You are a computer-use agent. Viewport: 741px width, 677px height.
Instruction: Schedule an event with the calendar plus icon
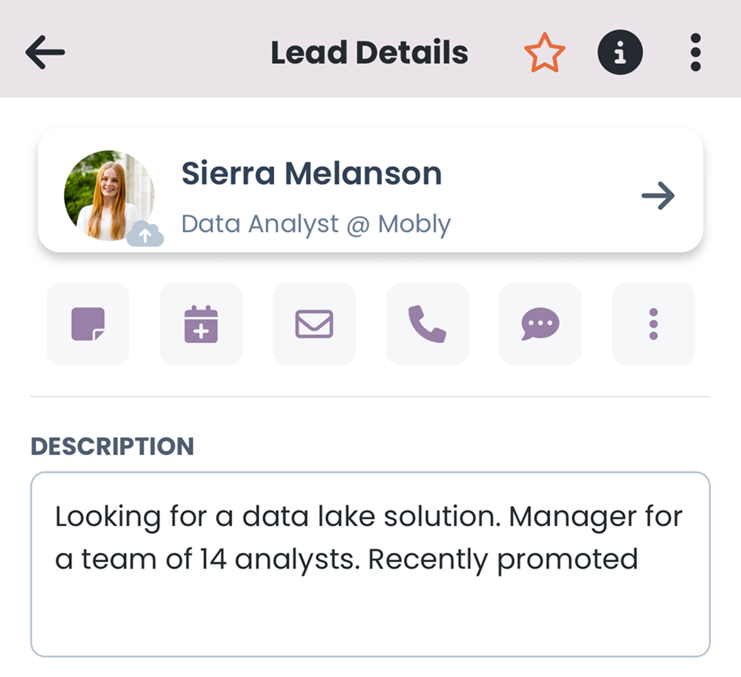pyautogui.click(x=201, y=324)
